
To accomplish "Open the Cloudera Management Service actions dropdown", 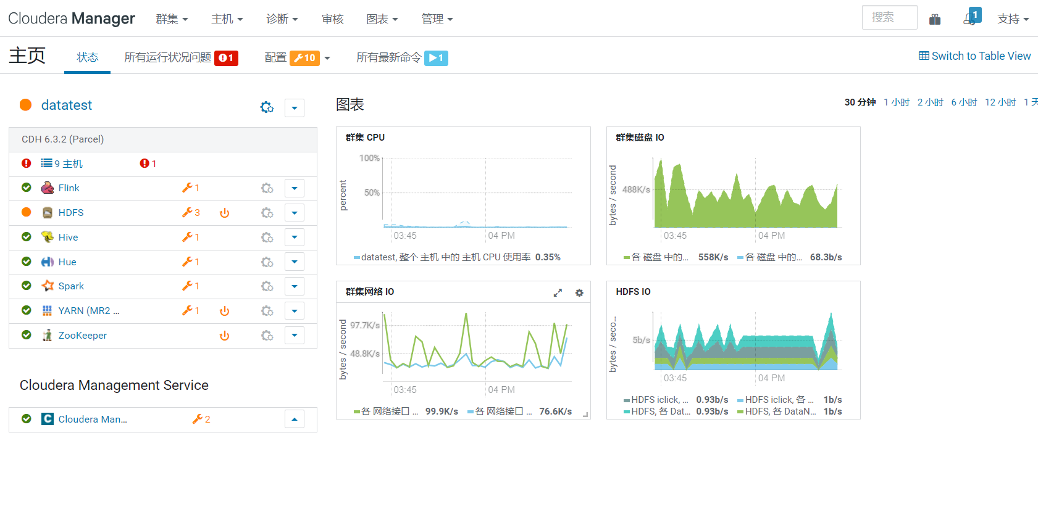I will [295, 420].
